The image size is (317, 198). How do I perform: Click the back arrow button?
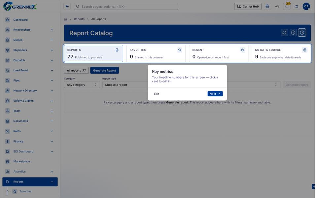(67, 7)
